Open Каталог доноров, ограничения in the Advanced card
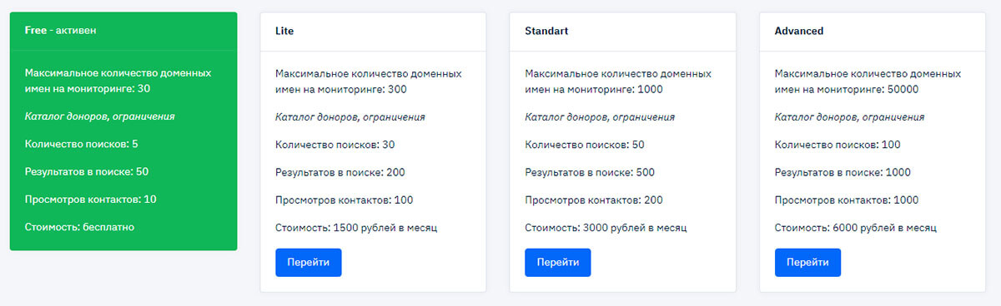This screenshot has width=1001, height=306. coord(849,116)
